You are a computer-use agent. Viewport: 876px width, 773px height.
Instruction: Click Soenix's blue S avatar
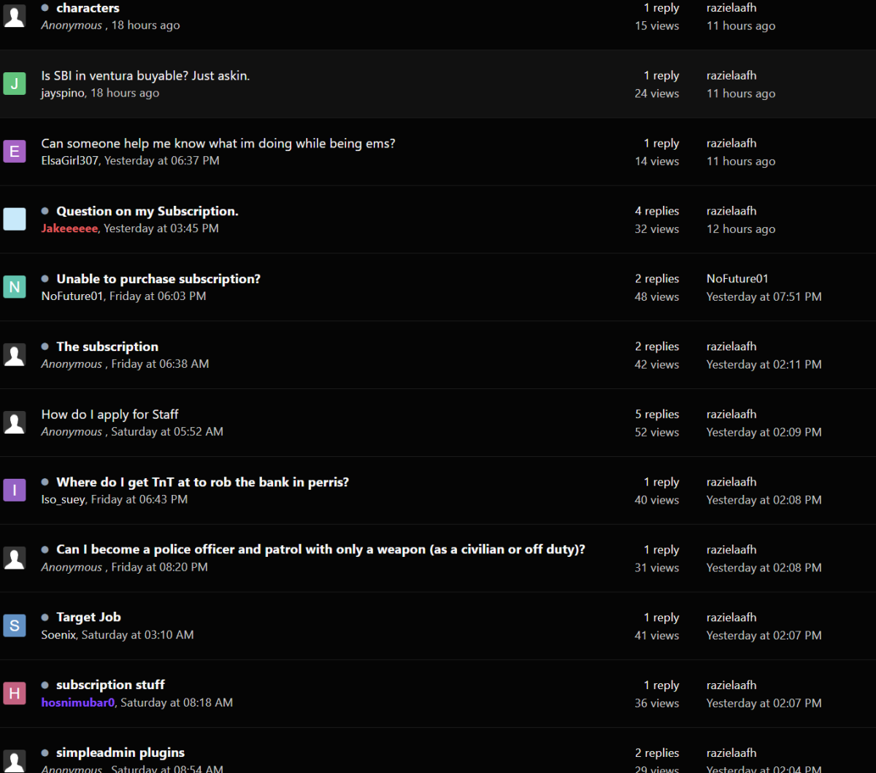pyautogui.click(x=15, y=626)
